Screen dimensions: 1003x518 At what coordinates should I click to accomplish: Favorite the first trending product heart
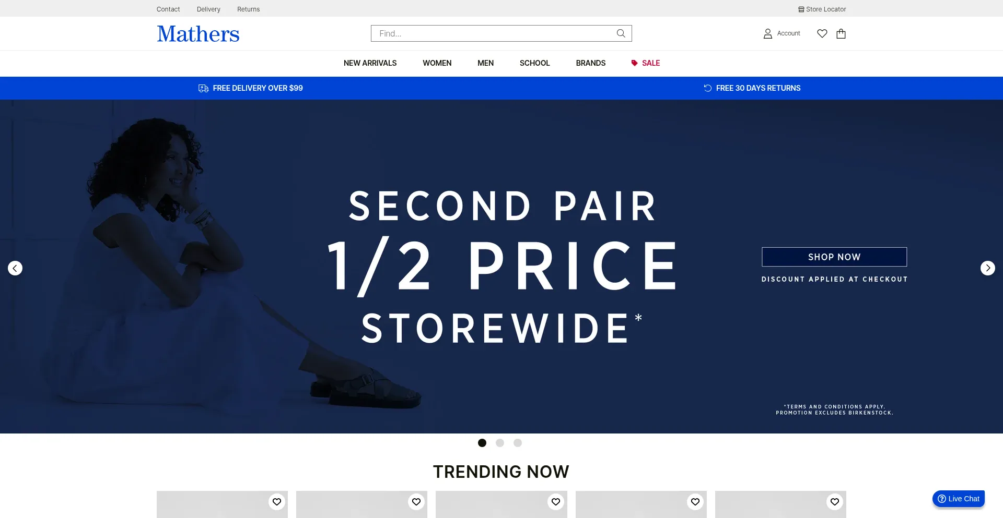click(277, 502)
